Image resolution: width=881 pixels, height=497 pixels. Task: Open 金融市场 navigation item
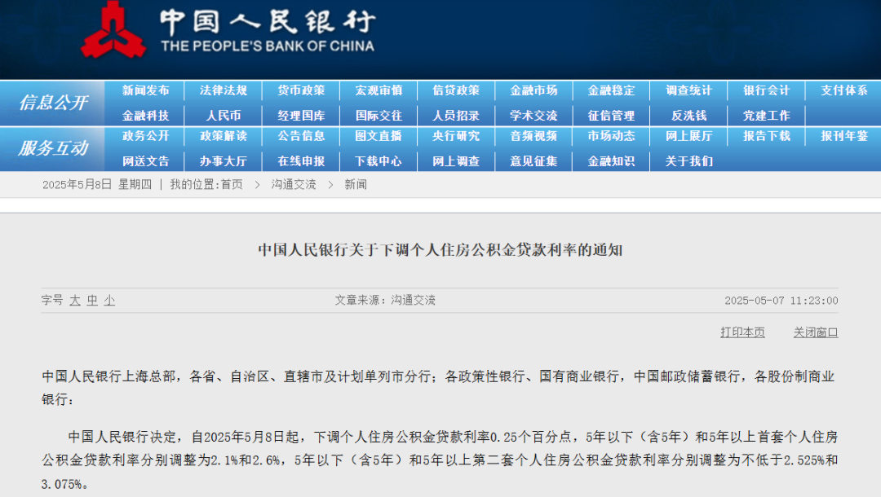533,90
